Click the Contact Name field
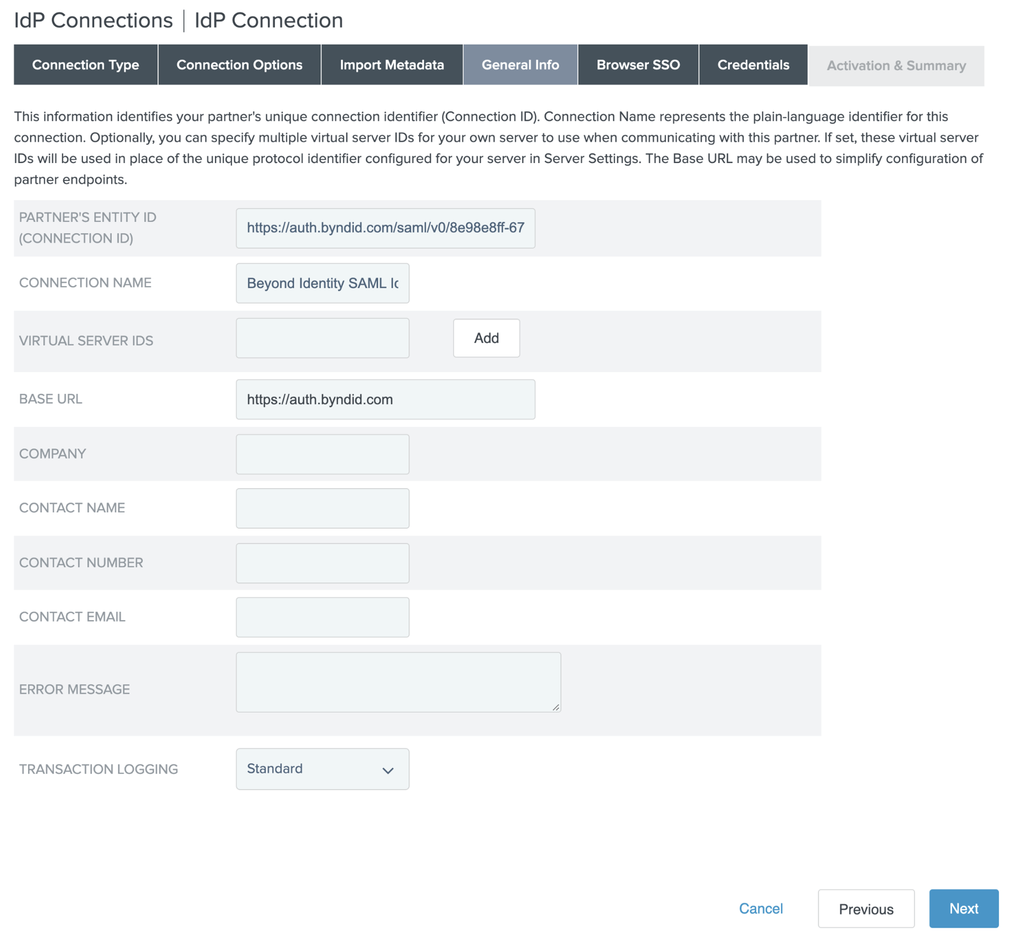This screenshot has width=1009, height=935. (x=322, y=508)
